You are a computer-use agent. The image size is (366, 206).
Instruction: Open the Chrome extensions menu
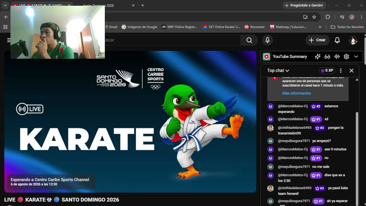[328, 17]
